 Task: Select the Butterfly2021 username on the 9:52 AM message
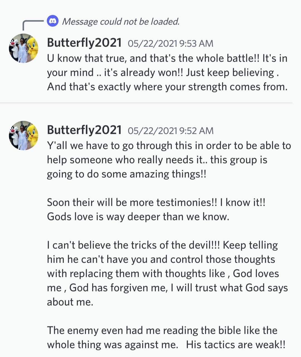pos(84,130)
